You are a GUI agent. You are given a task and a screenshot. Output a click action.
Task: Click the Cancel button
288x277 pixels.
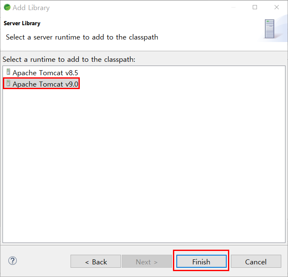(256, 261)
